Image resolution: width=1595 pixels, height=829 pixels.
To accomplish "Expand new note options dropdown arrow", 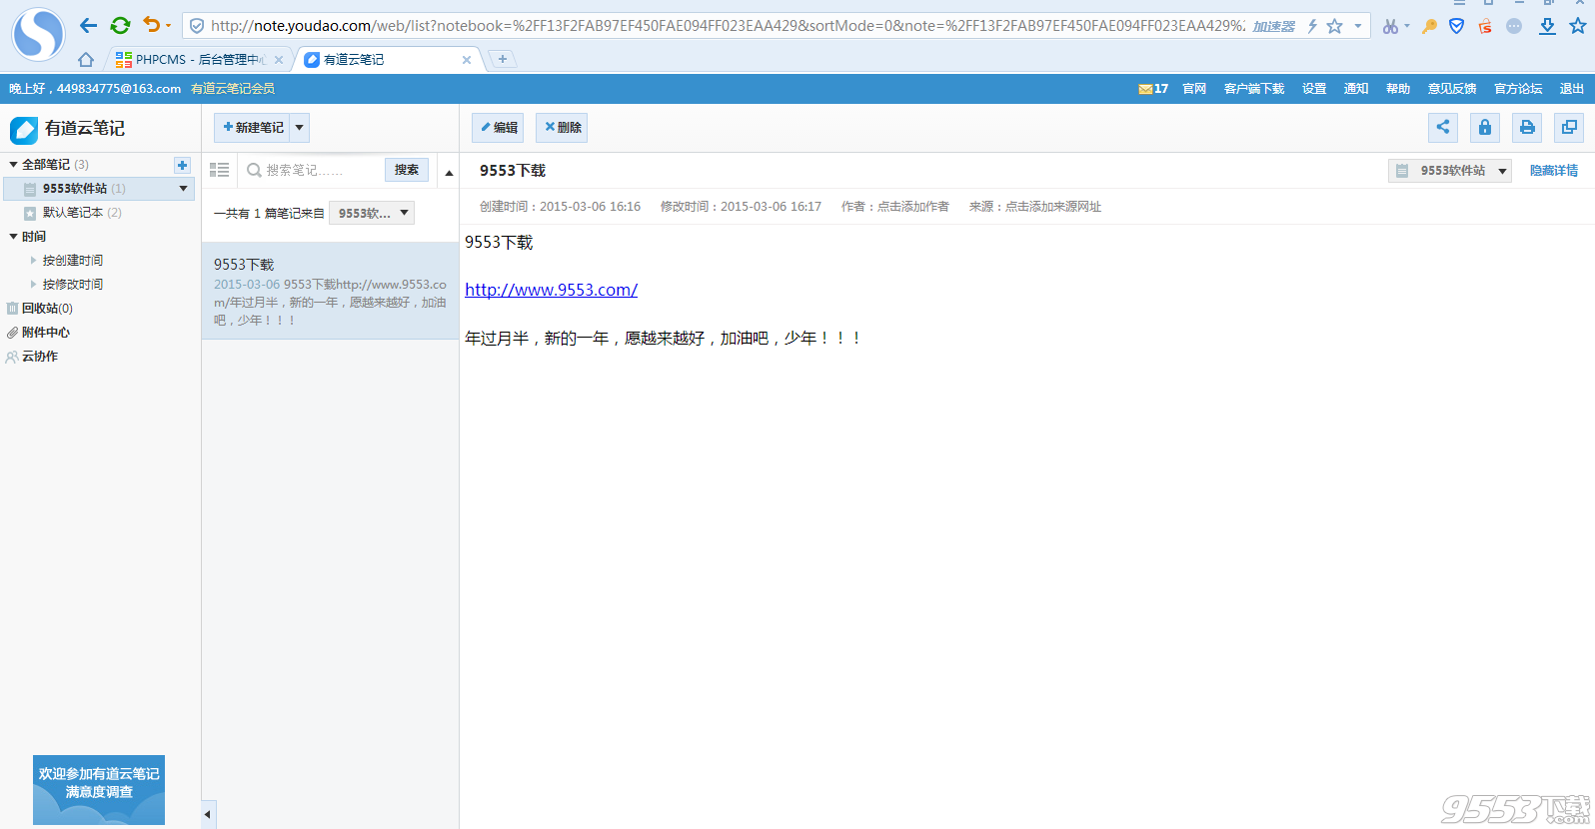I will click(x=299, y=128).
